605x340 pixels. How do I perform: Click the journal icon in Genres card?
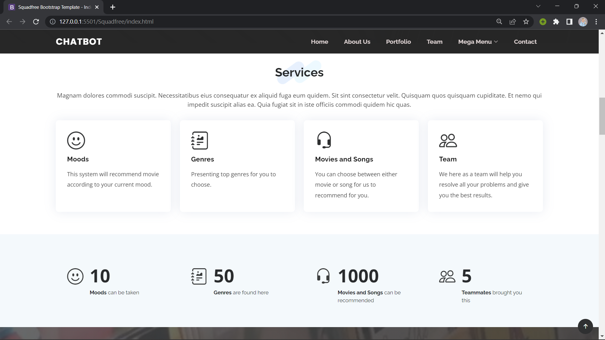199,140
